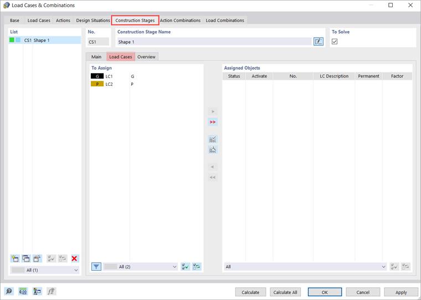Close the Load Cases & Combinations dialog

point(410,5)
